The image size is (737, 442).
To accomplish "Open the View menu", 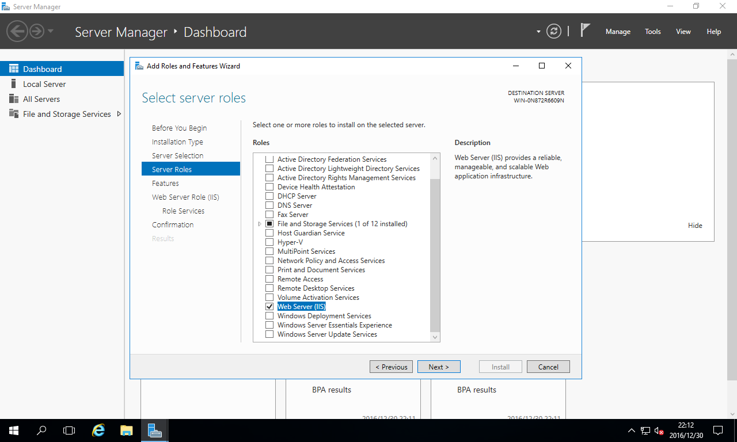I will tap(683, 32).
